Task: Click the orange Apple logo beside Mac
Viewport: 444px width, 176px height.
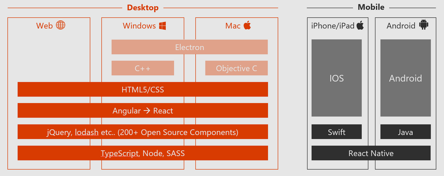Action: 247,25
